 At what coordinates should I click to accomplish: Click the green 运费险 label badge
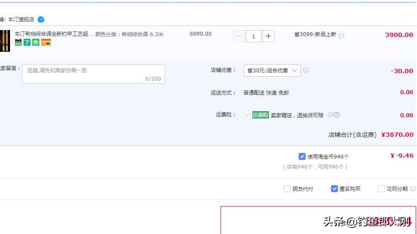[x=260, y=115]
